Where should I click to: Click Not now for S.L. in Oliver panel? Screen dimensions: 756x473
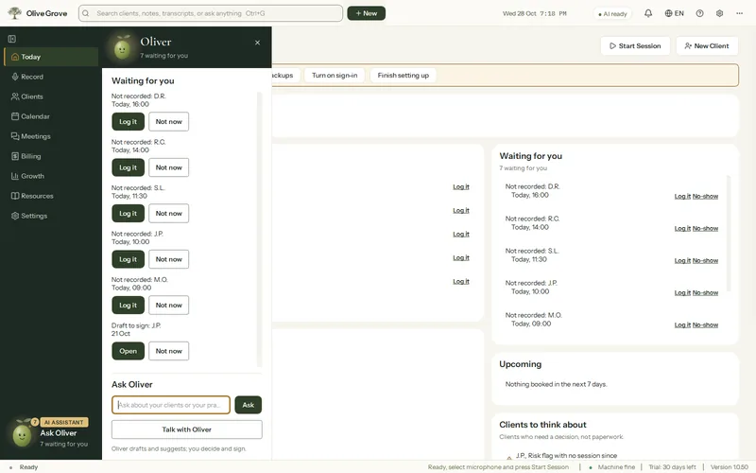[x=169, y=214]
